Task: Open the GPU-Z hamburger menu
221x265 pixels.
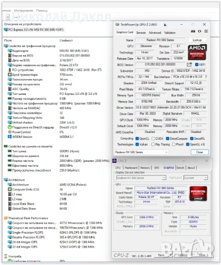Action: [206, 31]
